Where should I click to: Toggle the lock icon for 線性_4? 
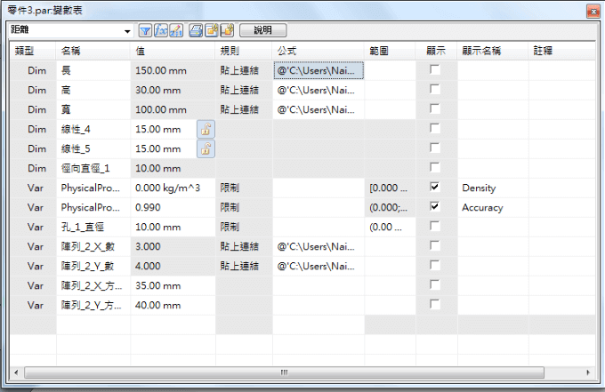(205, 129)
